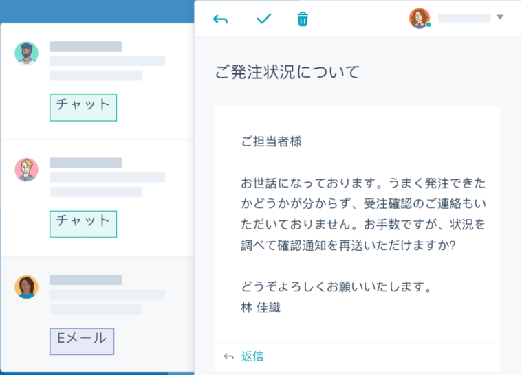Image resolution: width=522 pixels, height=375 pixels.
Task: Open the assignee dropdown arrow
Action: (500, 17)
